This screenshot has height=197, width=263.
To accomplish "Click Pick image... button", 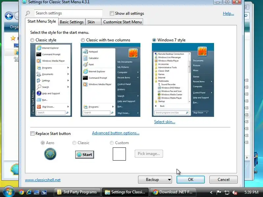I will pyautogui.click(x=149, y=154).
